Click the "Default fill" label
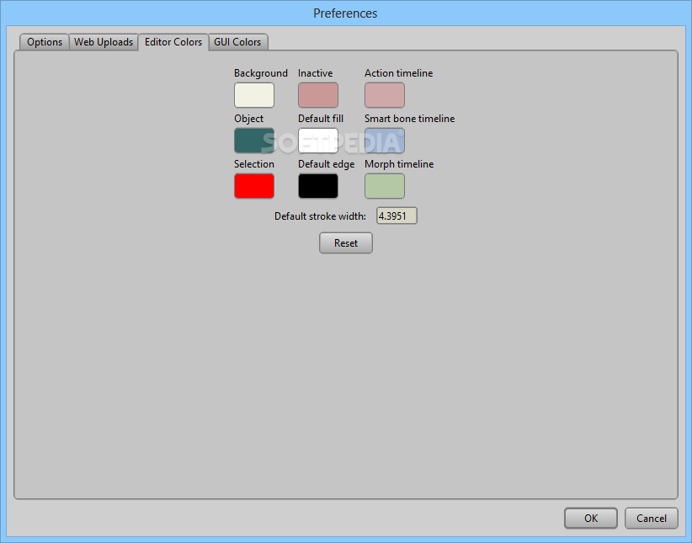Screen dimensions: 692x543 tap(321, 119)
